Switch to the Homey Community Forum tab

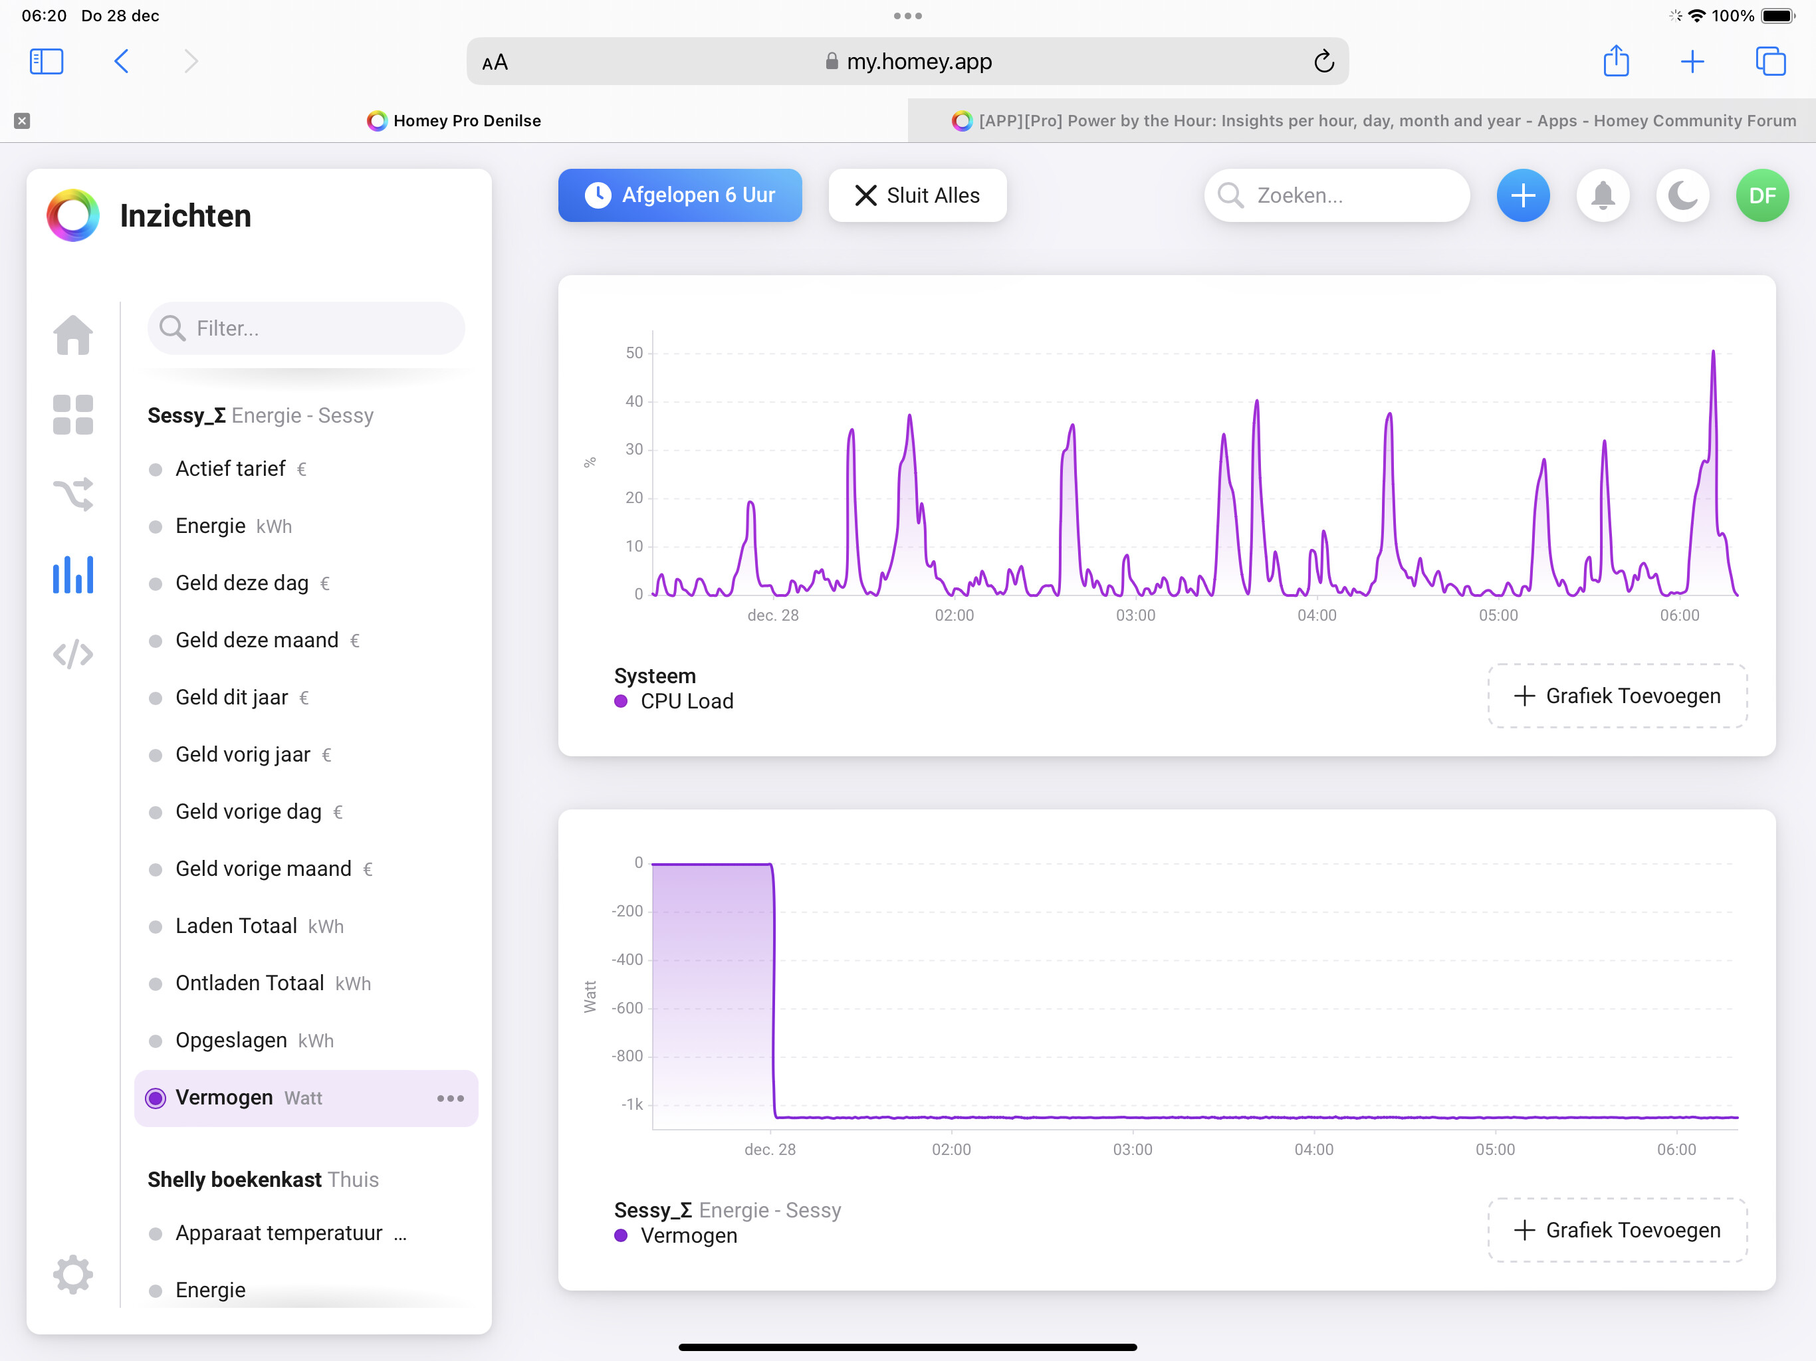1373,121
